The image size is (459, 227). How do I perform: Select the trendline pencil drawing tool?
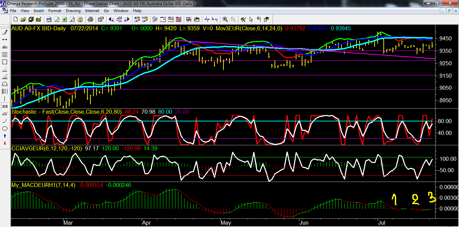[x=5, y=32]
